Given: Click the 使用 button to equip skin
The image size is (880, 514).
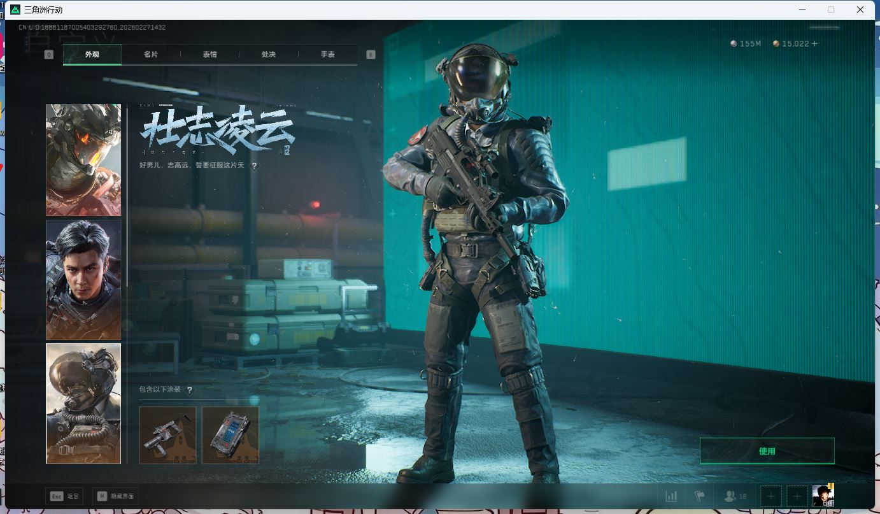Looking at the screenshot, I should coord(767,451).
